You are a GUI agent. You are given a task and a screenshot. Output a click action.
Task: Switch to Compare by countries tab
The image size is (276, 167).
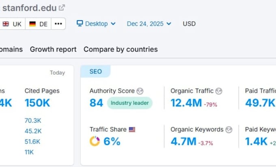(121, 49)
